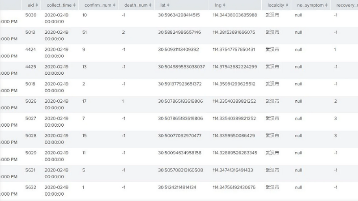Select lat value 30.50077092970477
Viewport: 358px width, 201px height.
[x=179, y=136]
